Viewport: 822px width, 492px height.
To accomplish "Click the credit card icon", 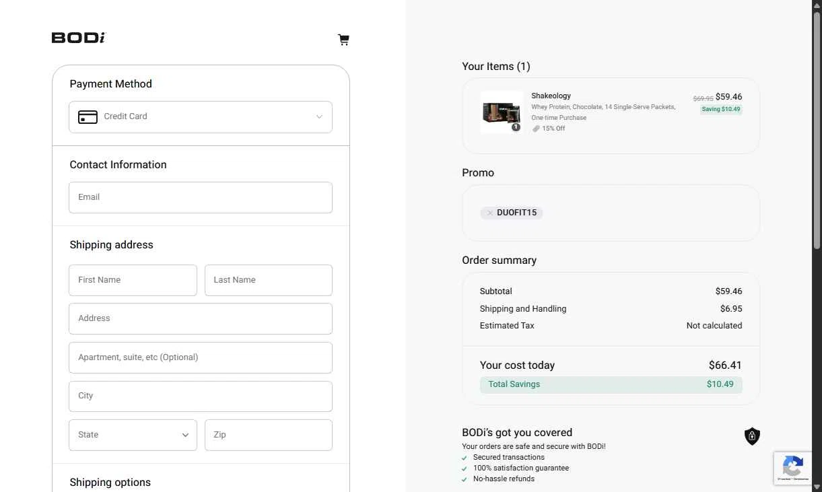I will pyautogui.click(x=88, y=117).
